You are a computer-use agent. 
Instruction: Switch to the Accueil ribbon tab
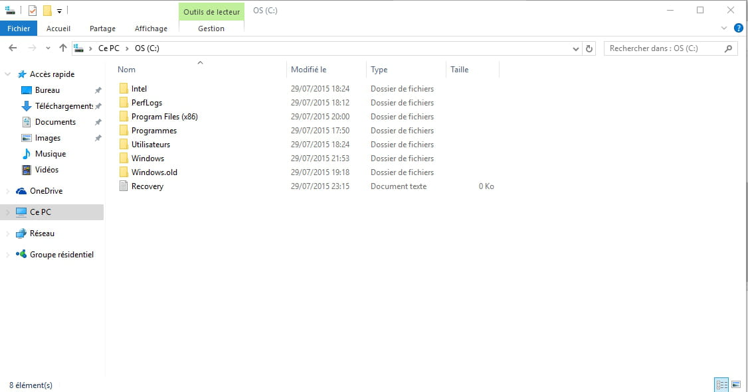[58, 29]
